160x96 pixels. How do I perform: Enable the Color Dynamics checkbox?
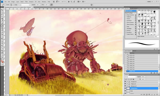coord(126,23)
